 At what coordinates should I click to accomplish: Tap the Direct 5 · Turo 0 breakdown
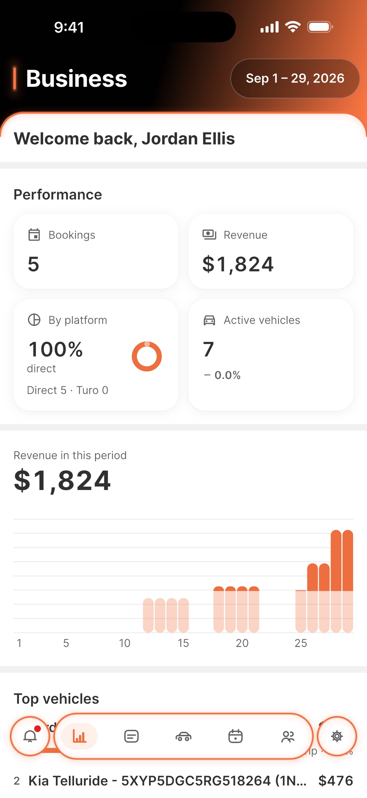point(68,390)
